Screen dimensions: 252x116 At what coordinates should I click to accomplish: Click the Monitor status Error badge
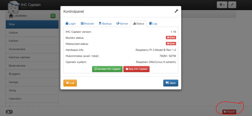171,38
